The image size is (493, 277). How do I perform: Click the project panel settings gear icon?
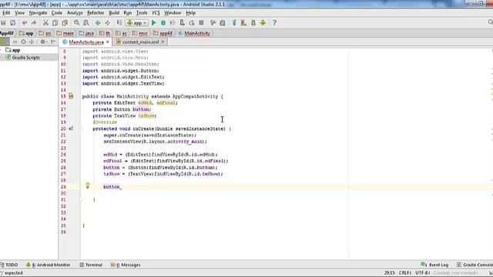click(43, 42)
